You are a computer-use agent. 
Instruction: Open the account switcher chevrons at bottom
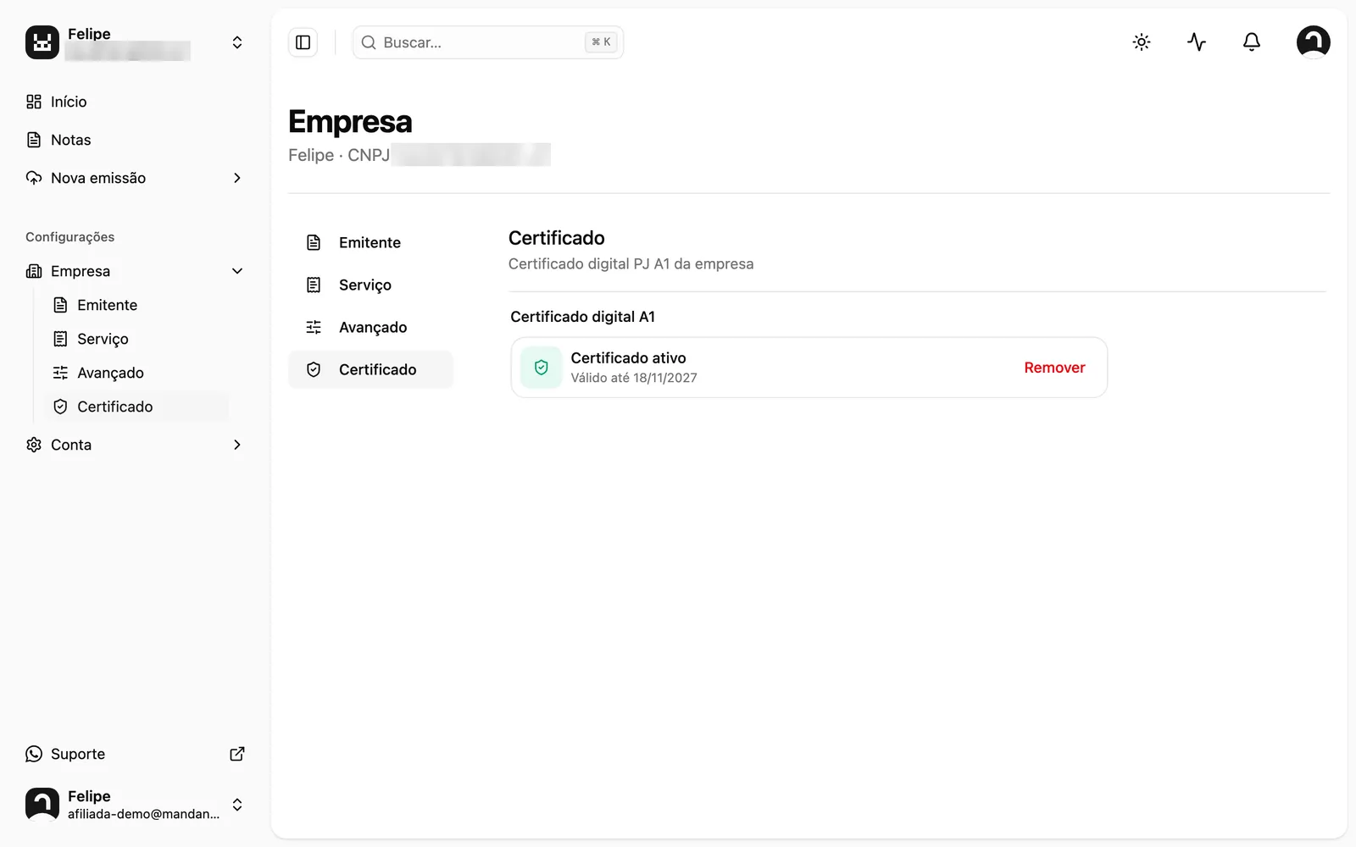point(237,805)
